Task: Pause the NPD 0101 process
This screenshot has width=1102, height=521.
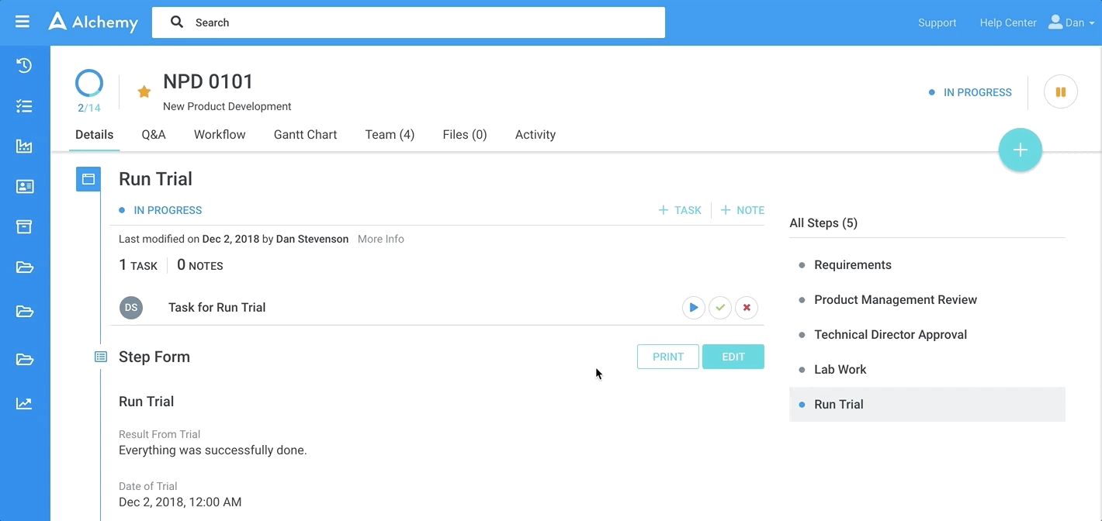Action: pos(1061,91)
